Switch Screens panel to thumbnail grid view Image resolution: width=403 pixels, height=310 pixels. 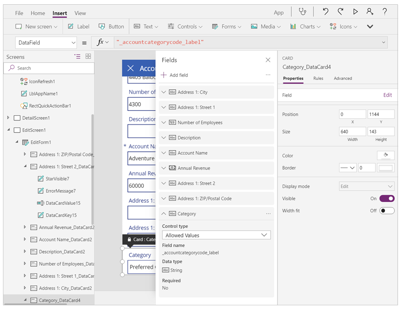pyautogui.click(x=88, y=56)
